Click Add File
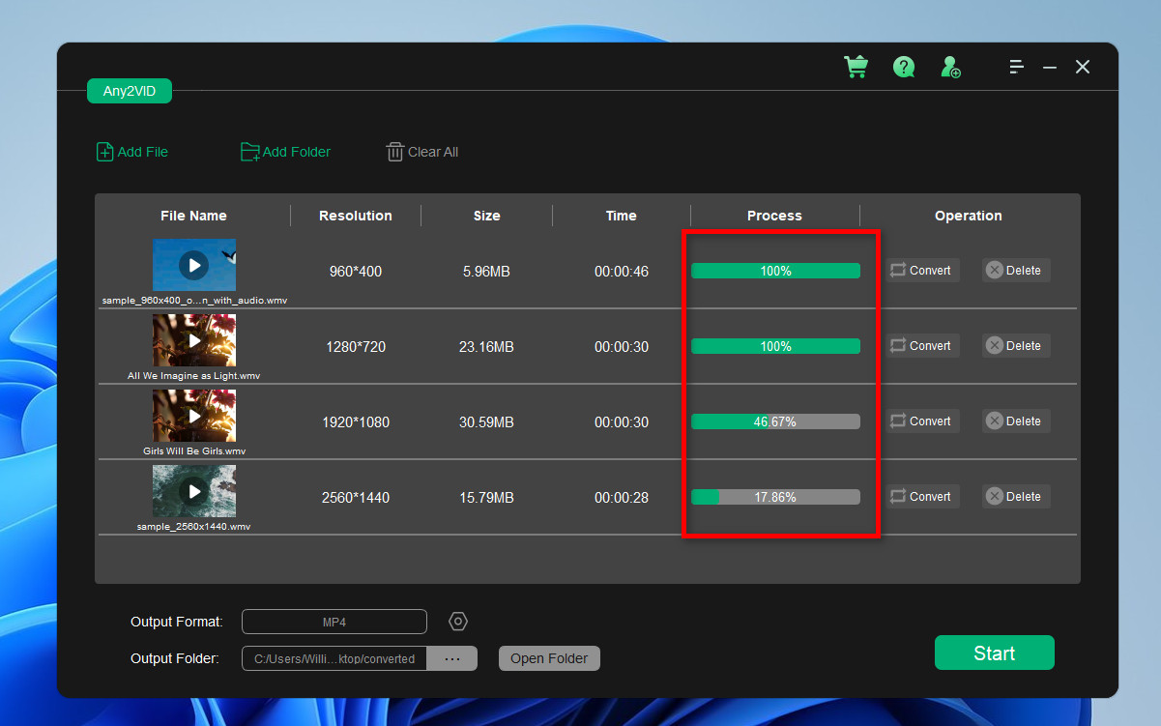 tap(132, 152)
